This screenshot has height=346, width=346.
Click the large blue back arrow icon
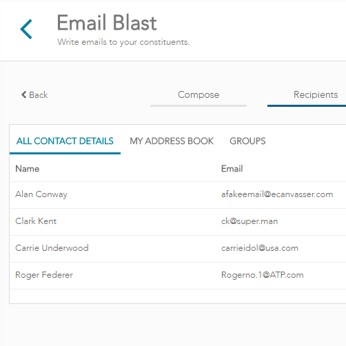(x=26, y=29)
